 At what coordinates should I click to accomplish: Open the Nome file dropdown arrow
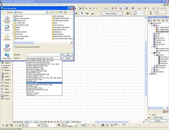(x=61, y=55)
